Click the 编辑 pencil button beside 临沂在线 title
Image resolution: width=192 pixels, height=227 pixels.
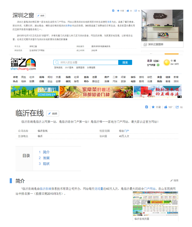point(52,113)
